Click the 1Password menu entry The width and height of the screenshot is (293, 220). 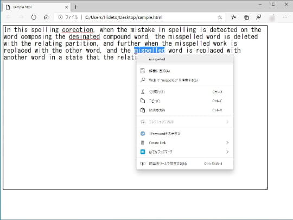(185, 134)
